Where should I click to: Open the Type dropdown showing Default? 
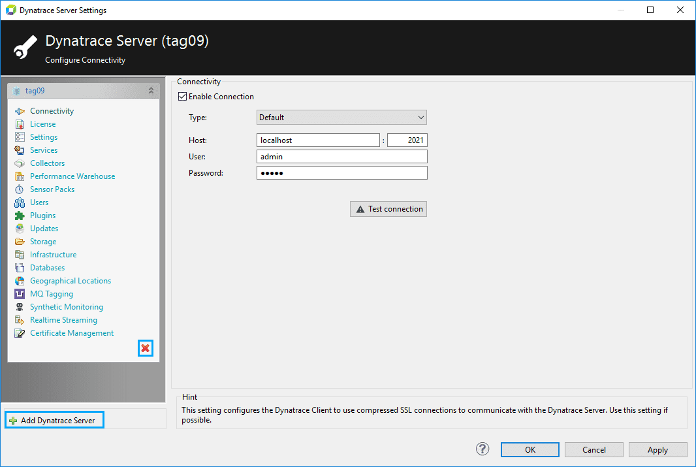[341, 118]
